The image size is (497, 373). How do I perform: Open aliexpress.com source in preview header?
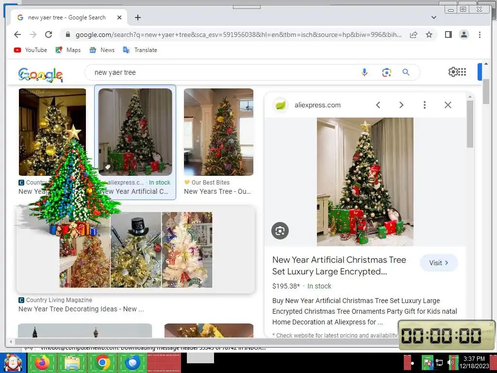(307, 105)
